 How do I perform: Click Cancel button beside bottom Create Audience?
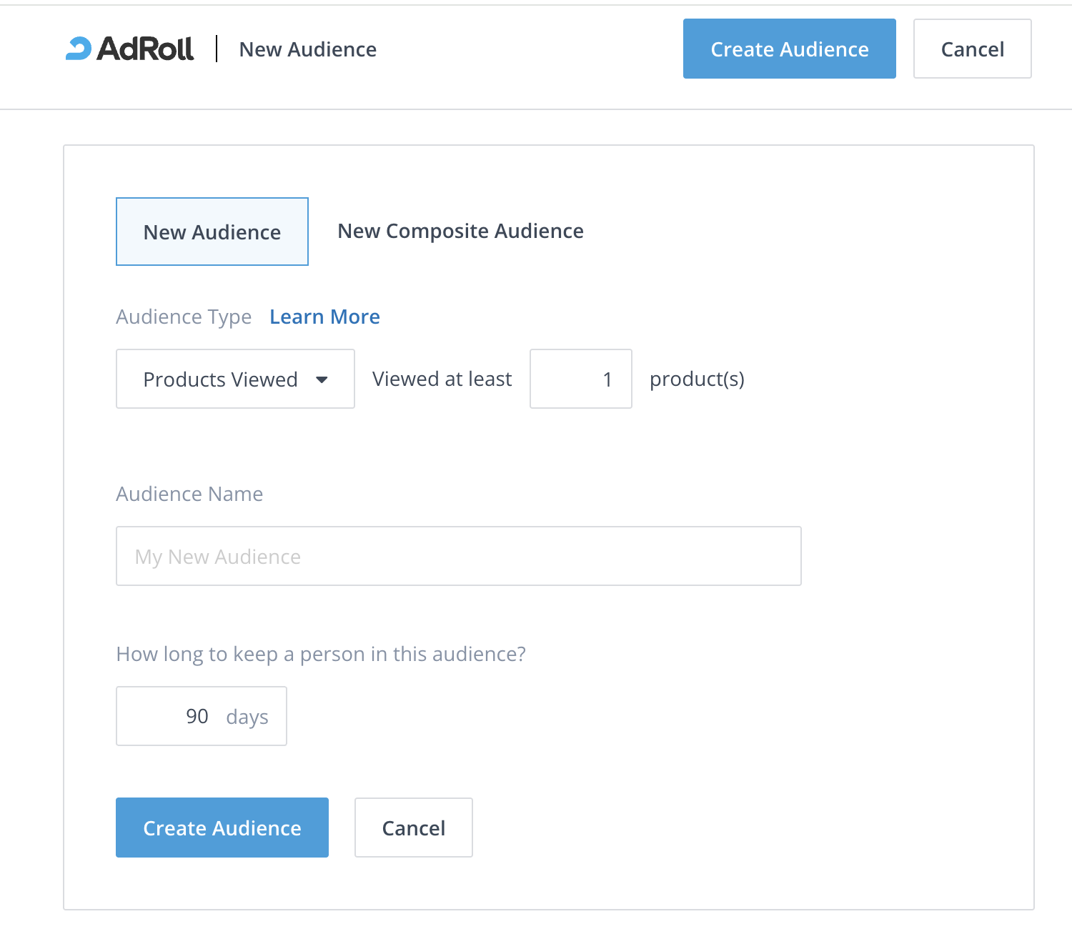point(413,828)
